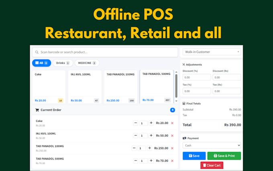This screenshot has width=273, height=171.
Task: Click the red Clear Cart button
Action: 212,165
